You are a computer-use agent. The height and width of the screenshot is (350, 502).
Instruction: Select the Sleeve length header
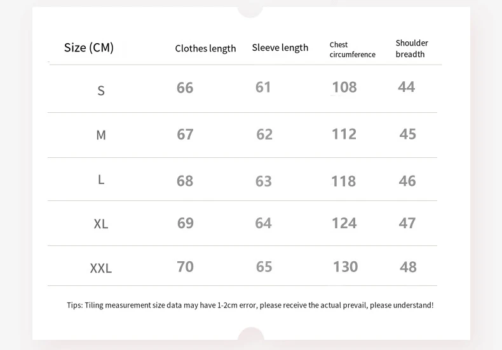tap(280, 48)
